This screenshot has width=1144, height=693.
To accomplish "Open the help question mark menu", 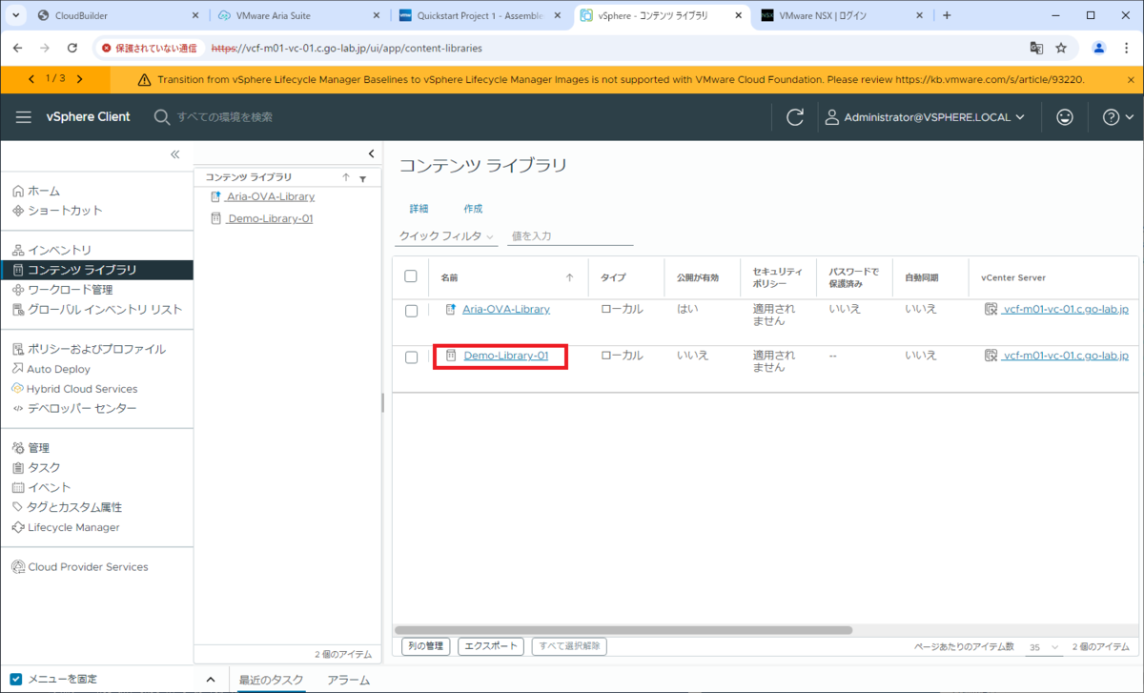I will [x=1117, y=117].
